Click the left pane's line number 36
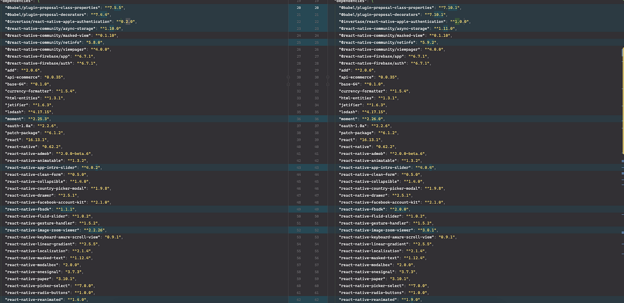 (x=298, y=119)
